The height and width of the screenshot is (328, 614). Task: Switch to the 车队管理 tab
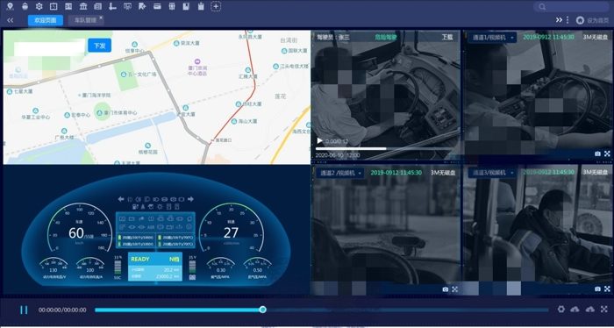[x=85, y=20]
